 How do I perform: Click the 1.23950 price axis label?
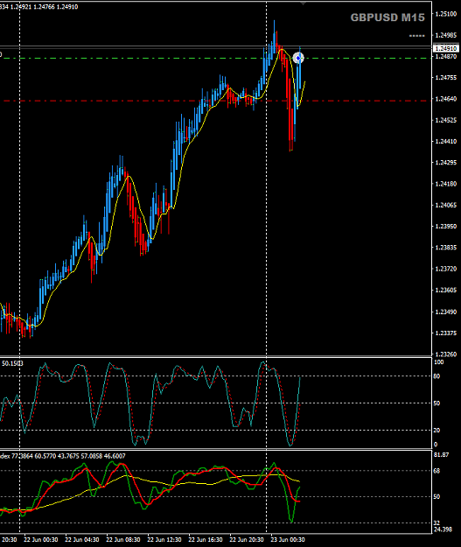pos(446,227)
